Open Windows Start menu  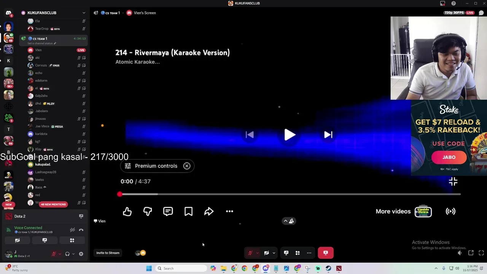149,268
